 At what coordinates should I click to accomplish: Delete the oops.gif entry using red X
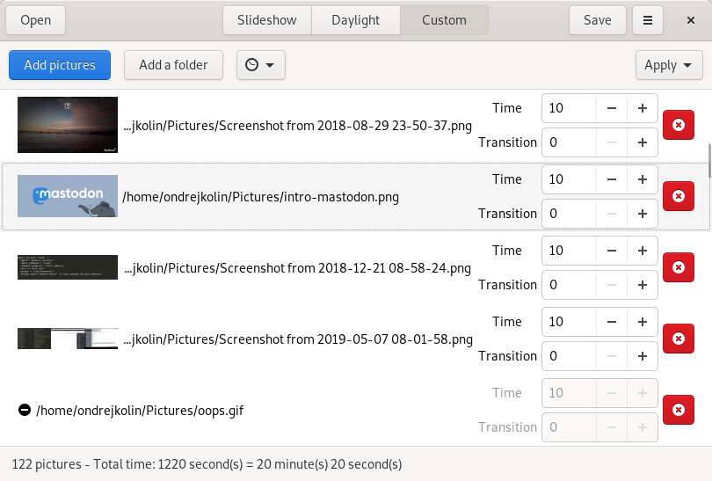[x=678, y=410]
